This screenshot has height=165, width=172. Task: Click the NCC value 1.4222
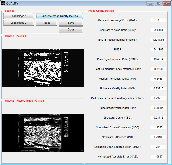pyautogui.click(x=158, y=127)
